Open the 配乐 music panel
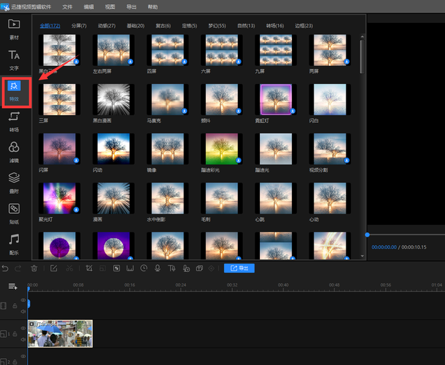The height and width of the screenshot is (365, 445). pyautogui.click(x=14, y=245)
